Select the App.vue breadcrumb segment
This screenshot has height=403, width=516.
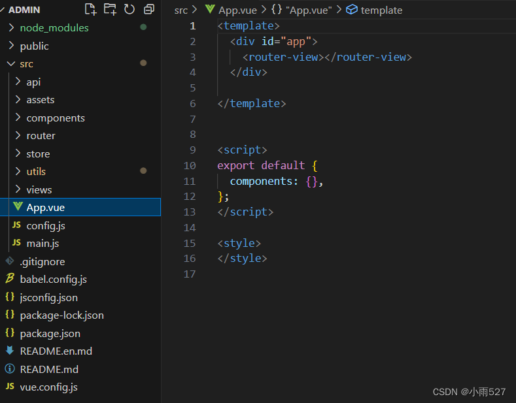237,10
